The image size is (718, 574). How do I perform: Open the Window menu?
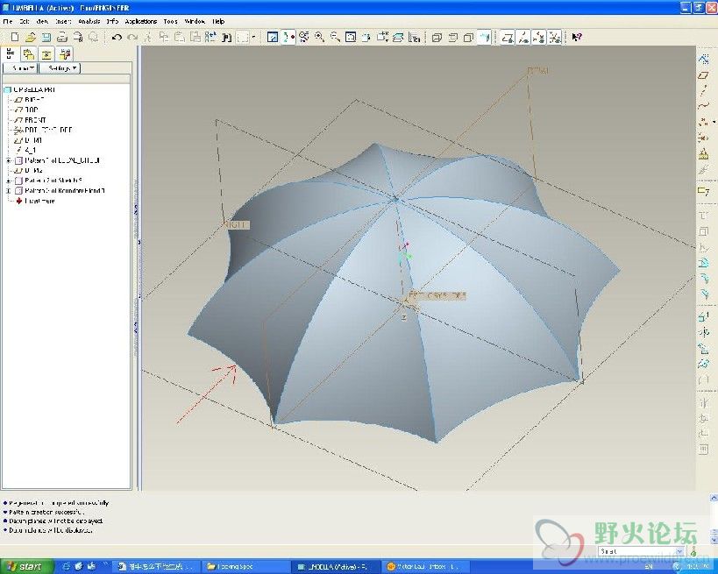pos(195,21)
